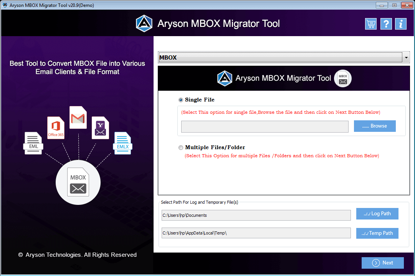This screenshot has width=415, height=276.
Task: Maximize the Aryson window
Action: [394, 5]
